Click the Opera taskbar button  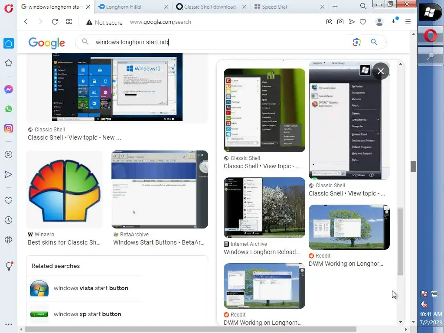431,36
